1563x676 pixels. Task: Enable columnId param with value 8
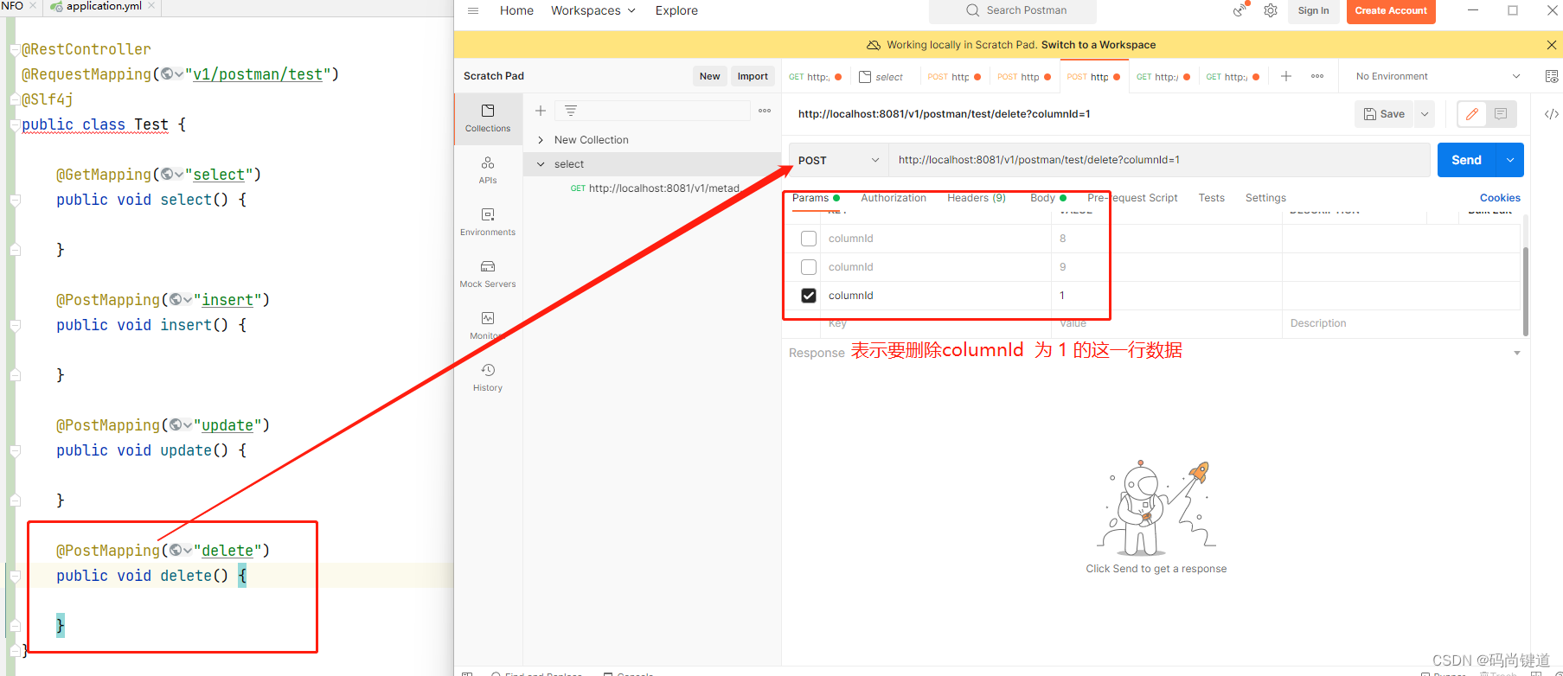pyautogui.click(x=809, y=239)
